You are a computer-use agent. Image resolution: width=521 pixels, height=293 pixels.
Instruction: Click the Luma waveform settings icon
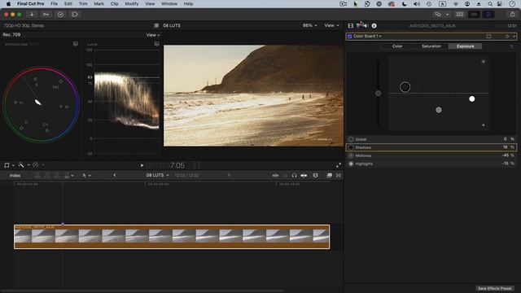click(157, 44)
